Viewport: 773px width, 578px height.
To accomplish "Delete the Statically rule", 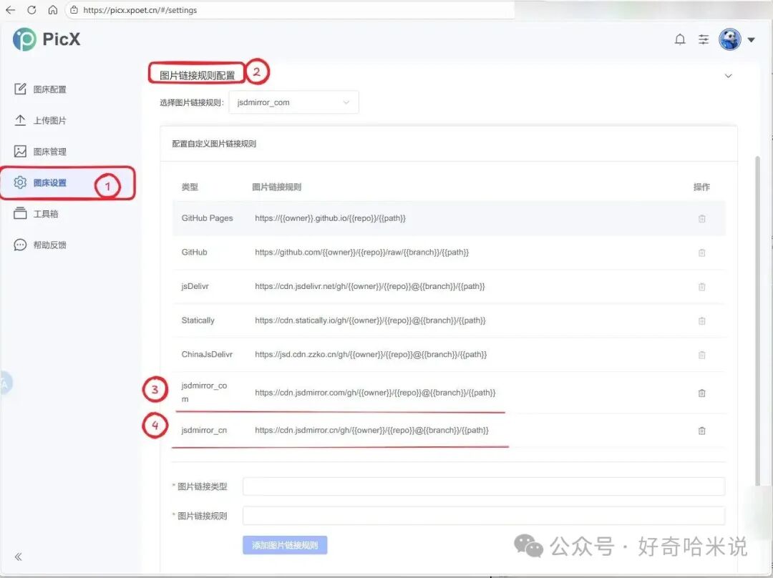I will 701,320.
